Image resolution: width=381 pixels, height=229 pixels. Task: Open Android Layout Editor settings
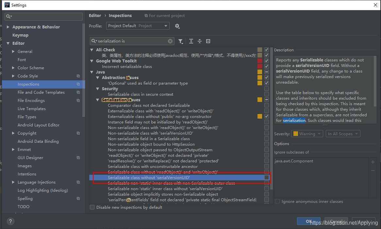coord(38,125)
